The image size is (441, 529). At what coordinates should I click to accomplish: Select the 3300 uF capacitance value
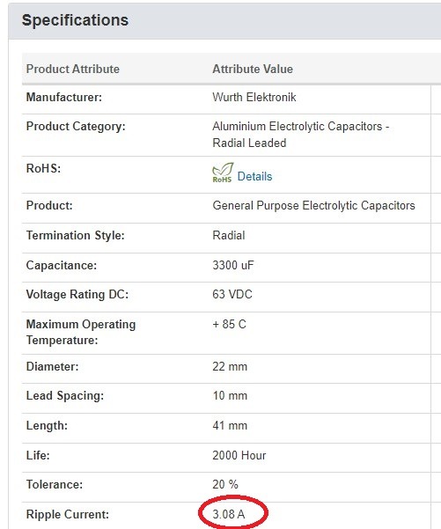233,265
